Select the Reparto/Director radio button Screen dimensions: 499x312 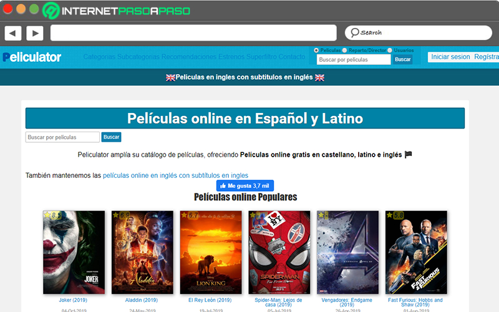tap(344, 51)
